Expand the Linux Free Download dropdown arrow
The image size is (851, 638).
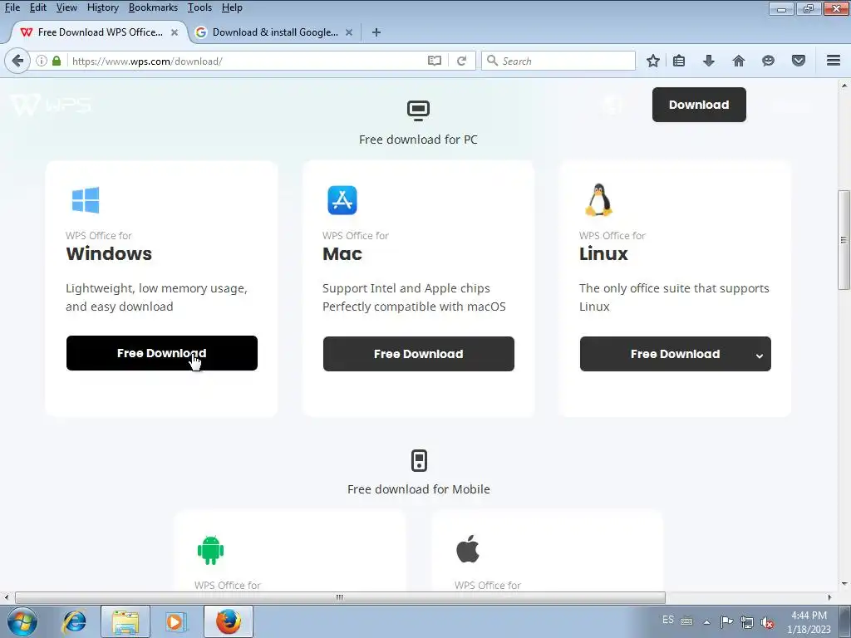pyautogui.click(x=760, y=356)
